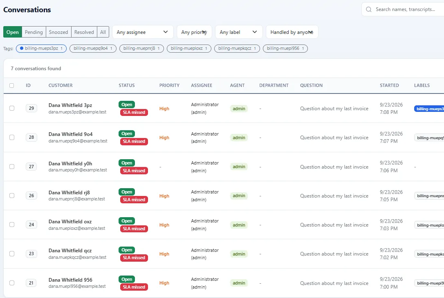Open the Any label dropdown
The width and height of the screenshot is (444, 298).
click(x=239, y=32)
